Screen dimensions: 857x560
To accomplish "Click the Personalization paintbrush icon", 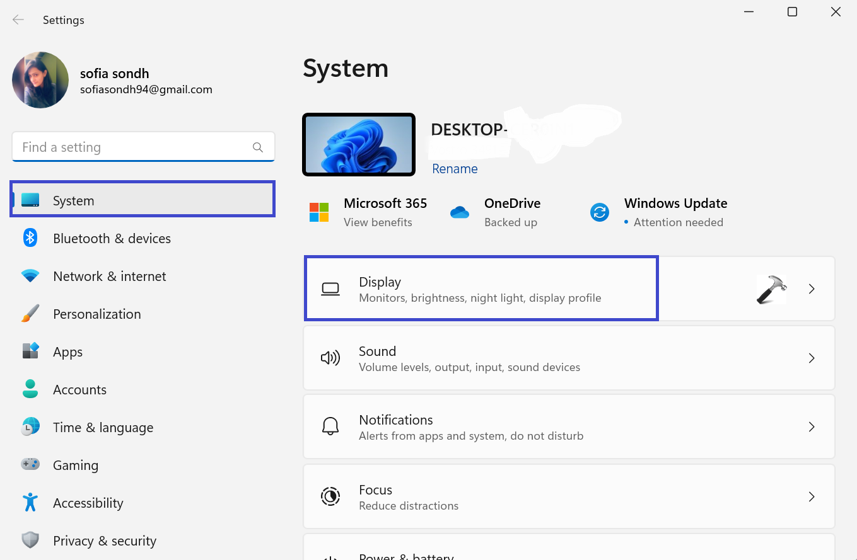I will click(30, 314).
